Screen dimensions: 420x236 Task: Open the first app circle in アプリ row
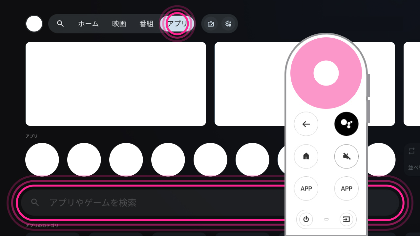[x=42, y=160]
